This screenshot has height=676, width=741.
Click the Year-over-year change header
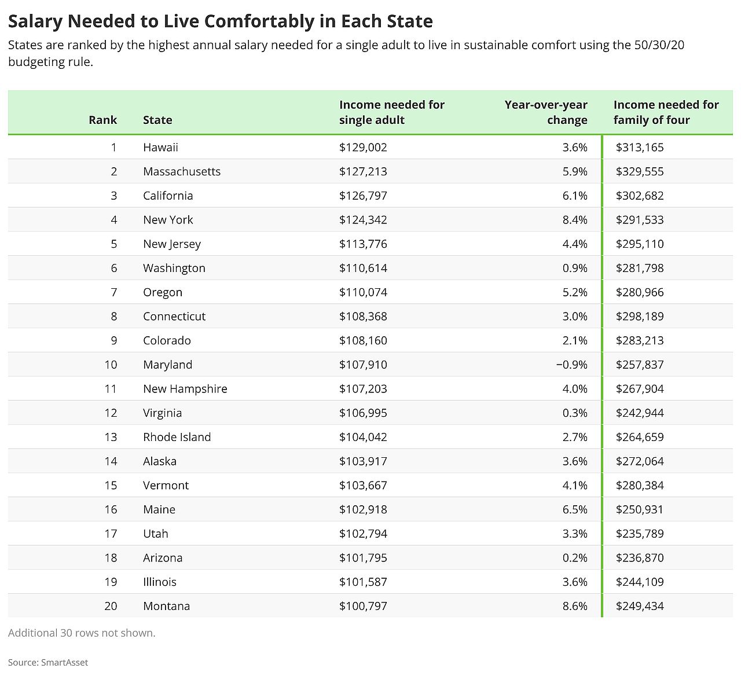[x=546, y=112]
